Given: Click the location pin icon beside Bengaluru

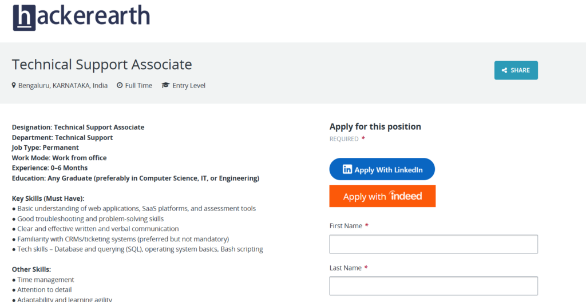Looking at the screenshot, I should click(x=14, y=86).
